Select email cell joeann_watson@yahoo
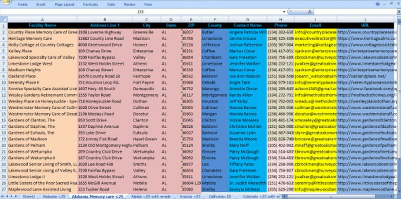The height and width of the screenshot is (199, 401). point(315,76)
